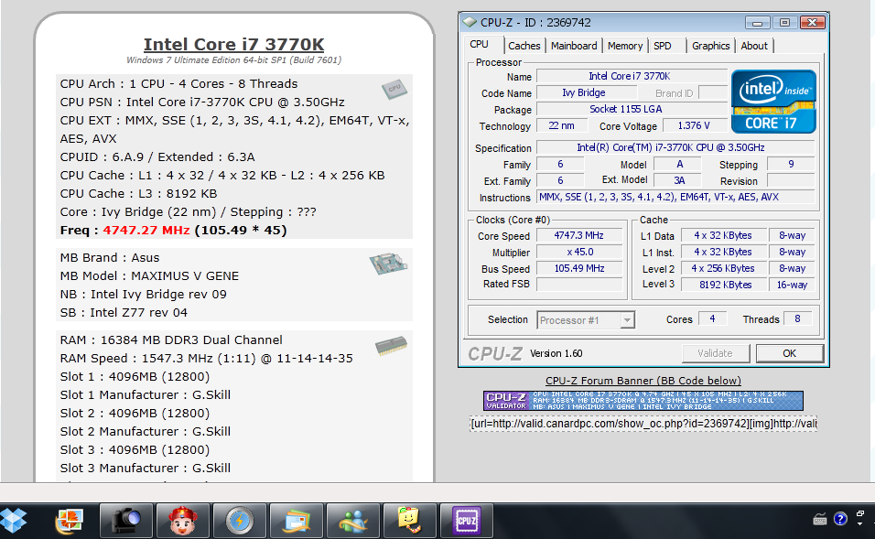Click the Instructions field in CPU-Z

[675, 197]
